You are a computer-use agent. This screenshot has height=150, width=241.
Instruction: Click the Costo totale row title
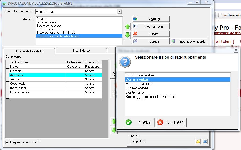38,83
